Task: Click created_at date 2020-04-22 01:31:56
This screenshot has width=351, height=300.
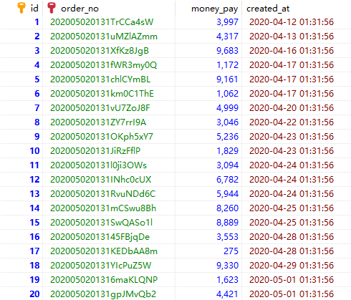Action: [x=292, y=122]
